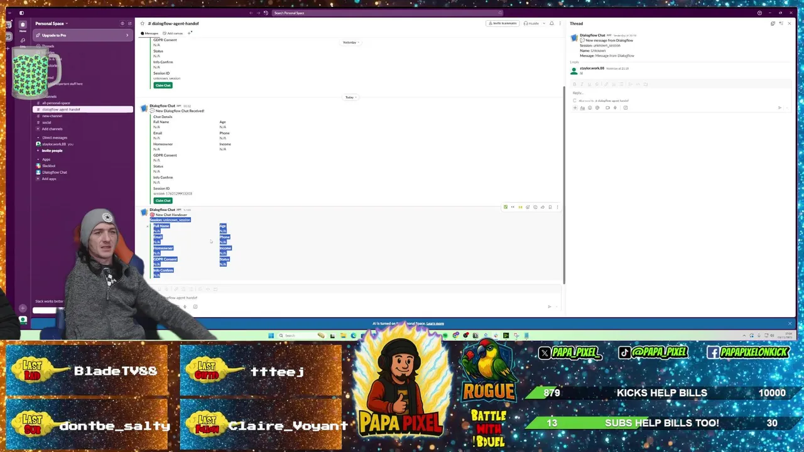Start a Huddle
Screen dimensions: 804x452
click(x=531, y=23)
